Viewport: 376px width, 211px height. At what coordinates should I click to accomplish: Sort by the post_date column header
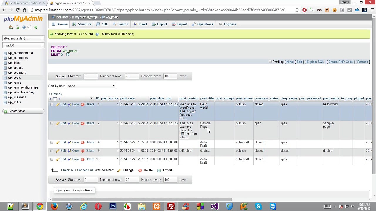[x=127, y=98]
